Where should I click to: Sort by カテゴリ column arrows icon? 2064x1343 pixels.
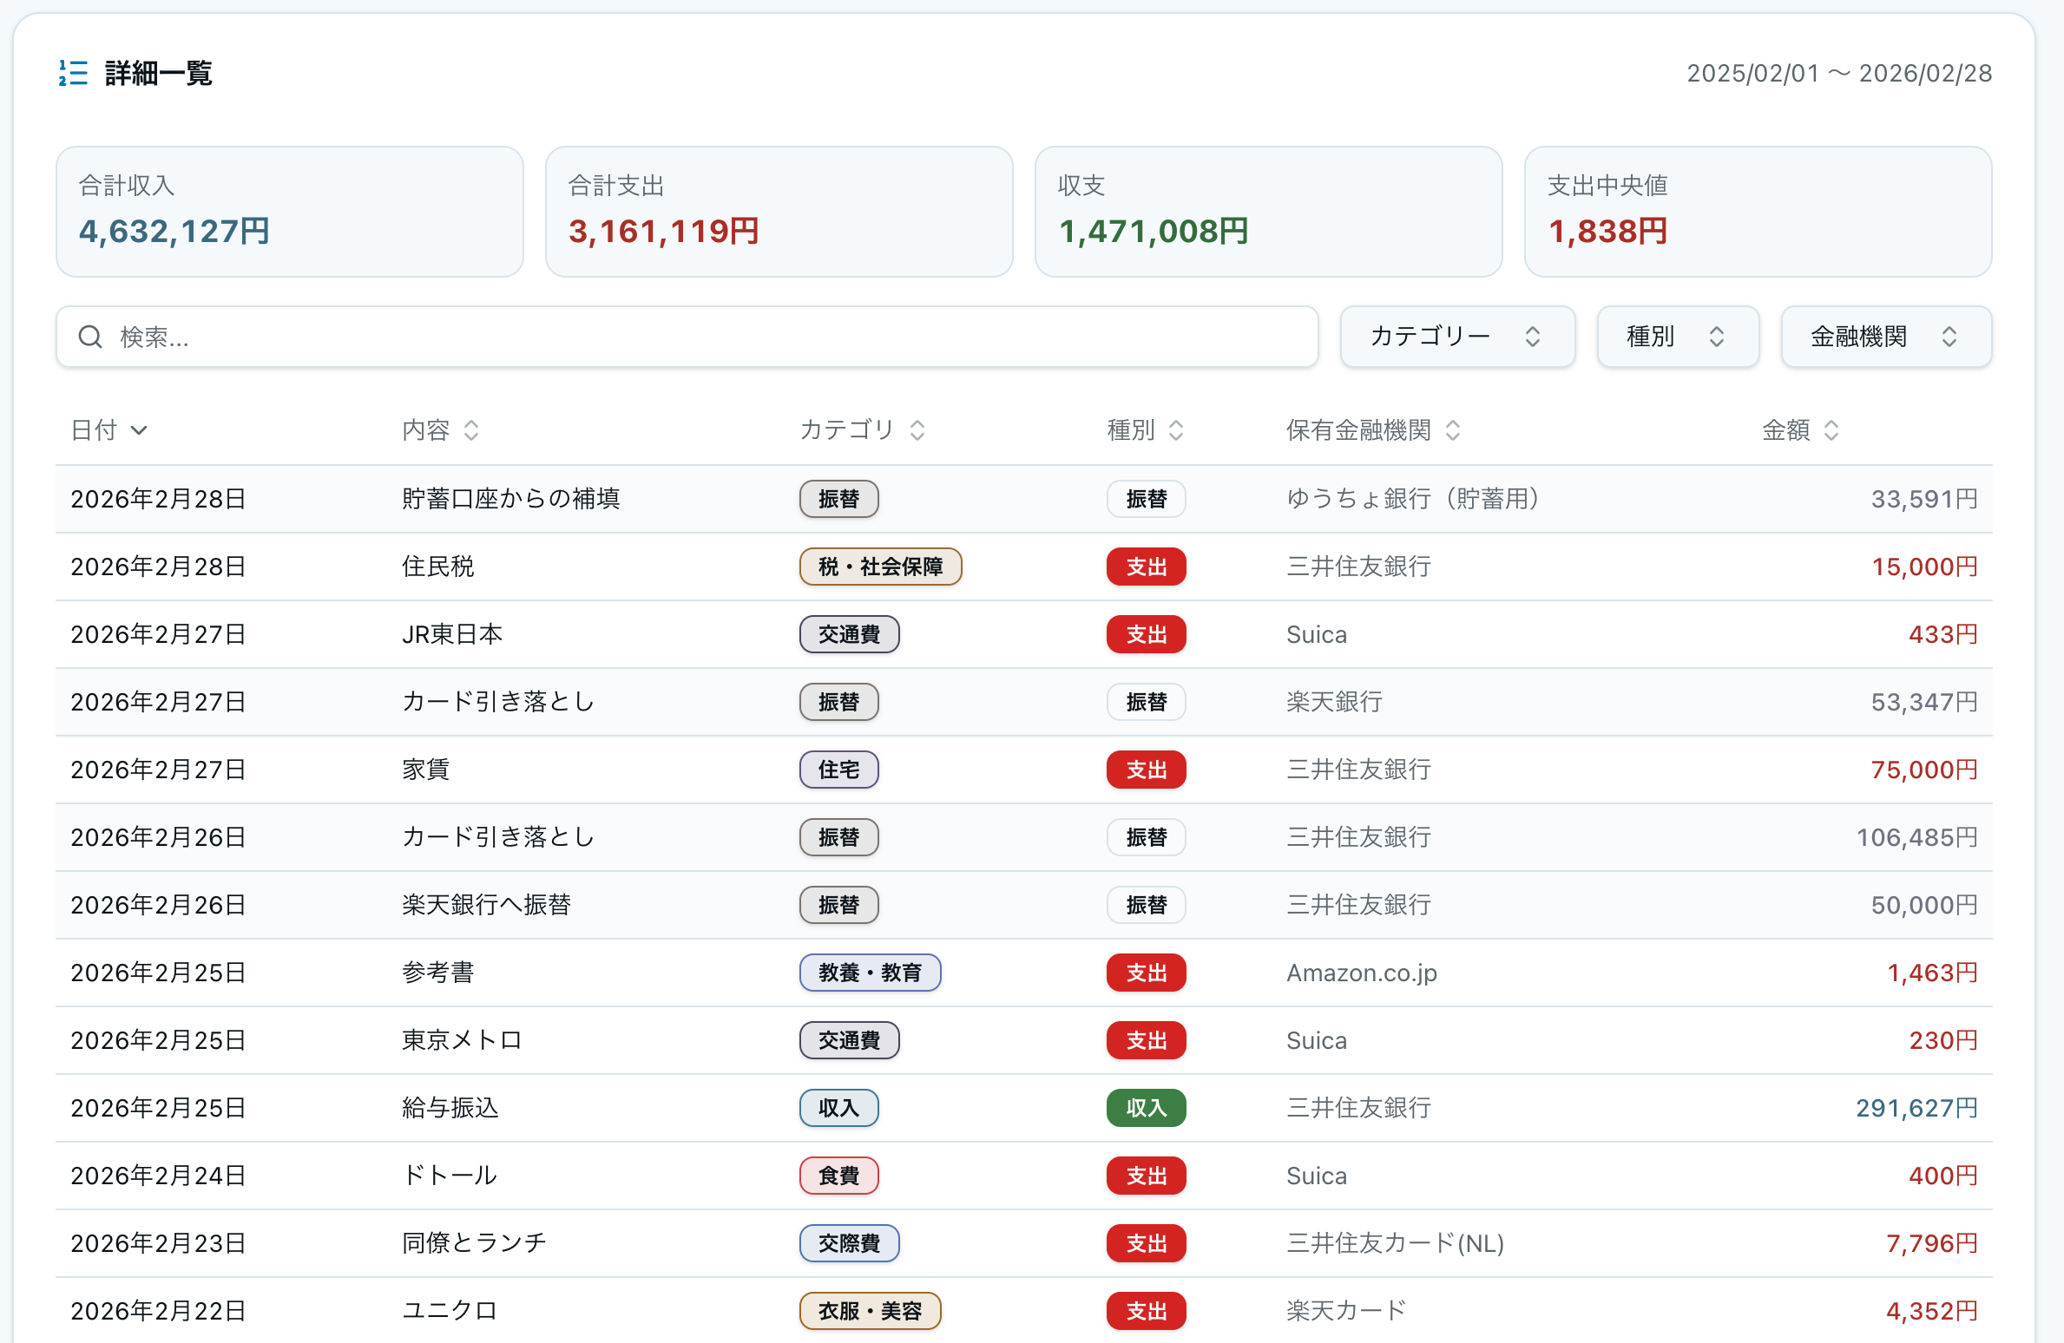tap(917, 430)
